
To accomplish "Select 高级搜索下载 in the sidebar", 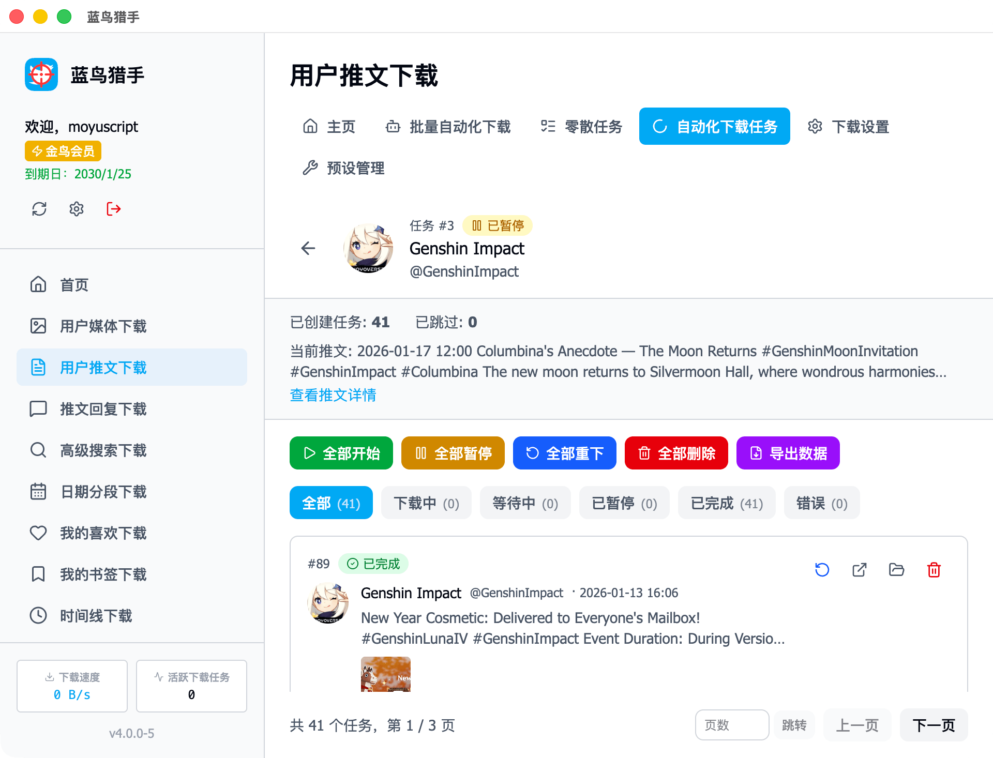I will [x=103, y=450].
